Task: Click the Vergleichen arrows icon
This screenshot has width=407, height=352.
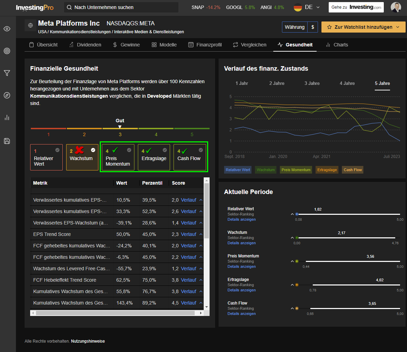Action: (236, 45)
